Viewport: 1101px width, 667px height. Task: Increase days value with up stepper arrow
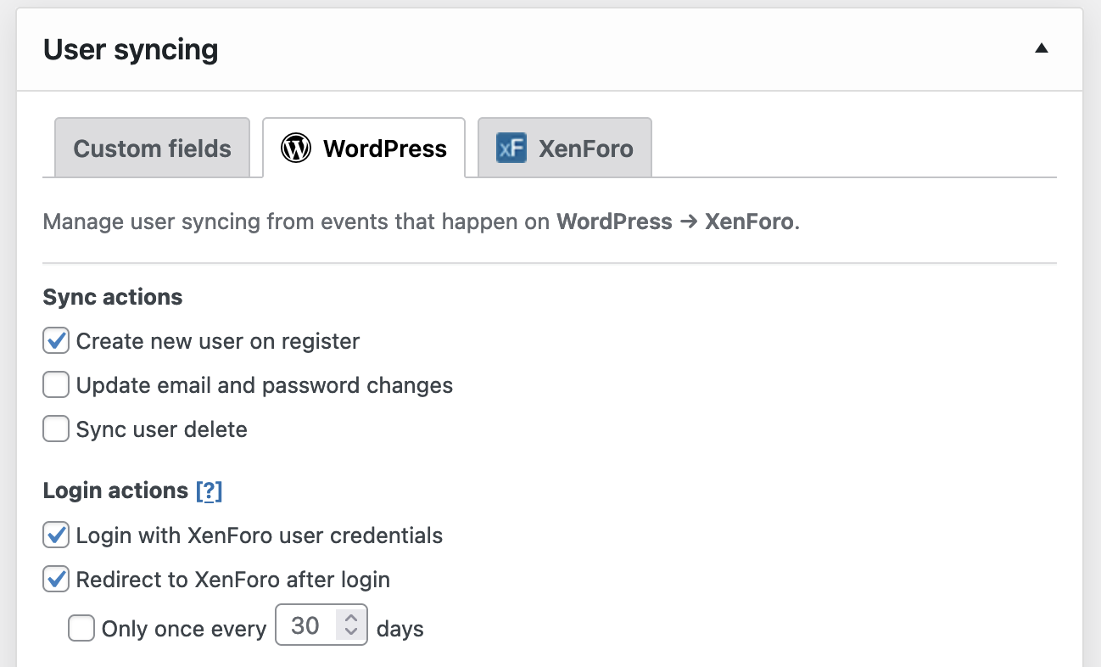pyautogui.click(x=351, y=618)
